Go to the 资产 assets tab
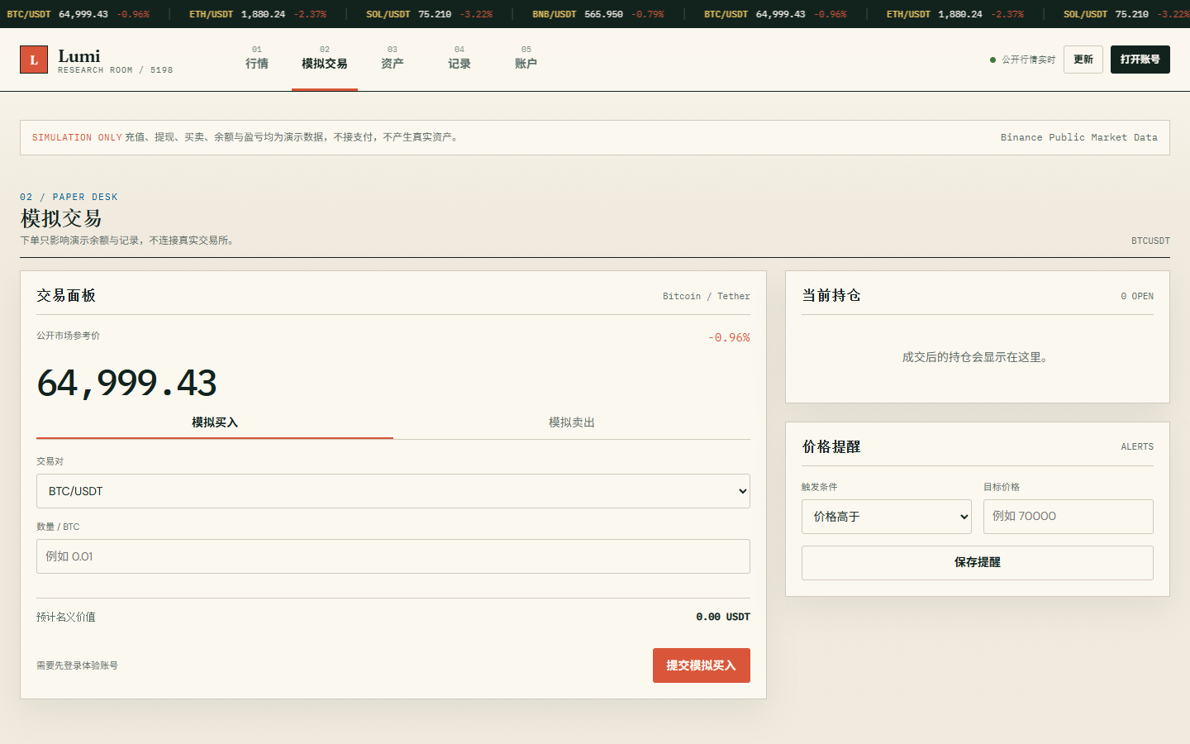1190x744 pixels. click(x=393, y=59)
